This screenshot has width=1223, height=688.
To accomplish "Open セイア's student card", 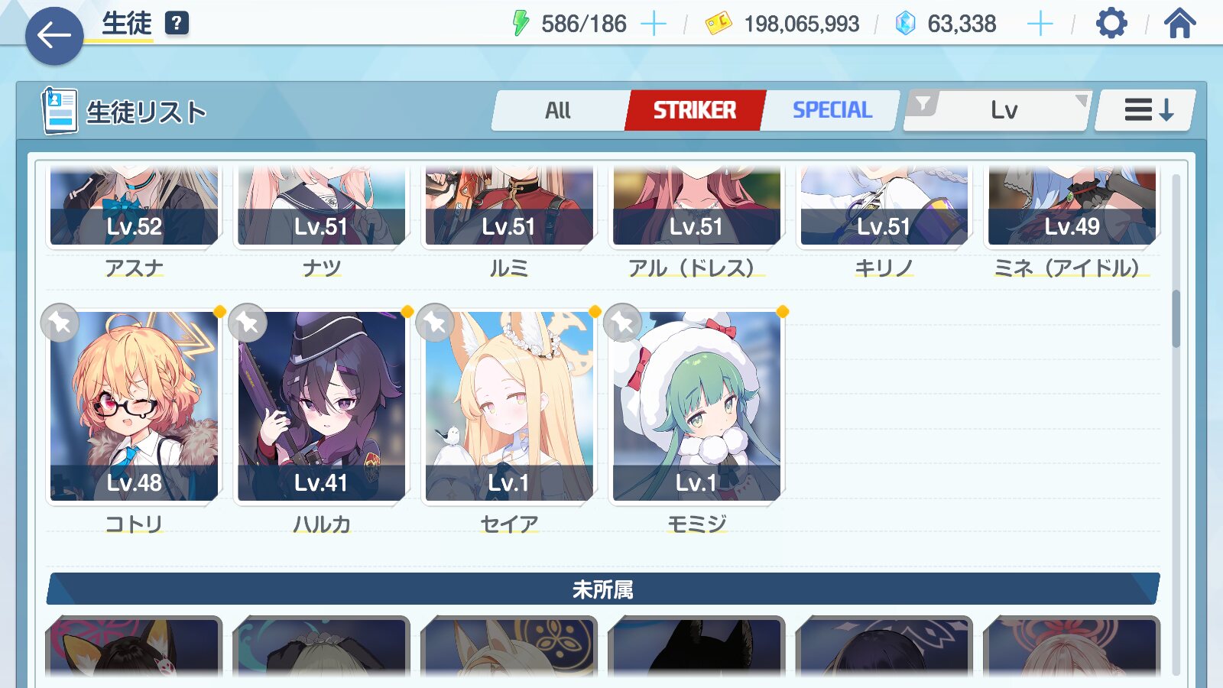I will pos(509,407).
